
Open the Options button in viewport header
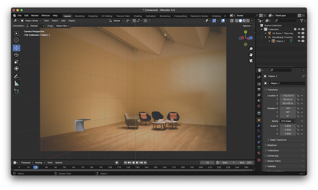[x=247, y=26]
